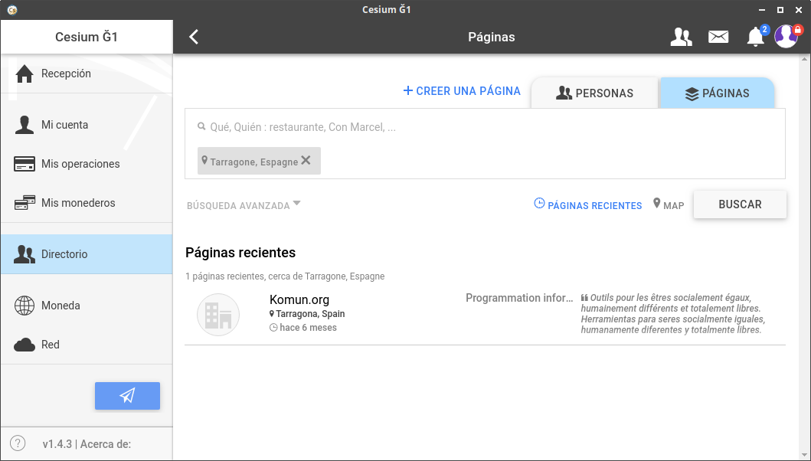Maximize the Cesium window
Screen dimensions: 811x461
pos(780,10)
